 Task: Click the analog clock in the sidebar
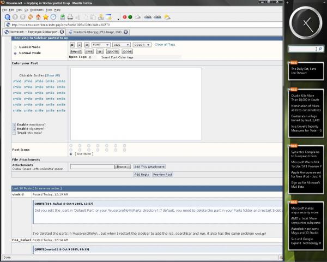[x=306, y=23]
